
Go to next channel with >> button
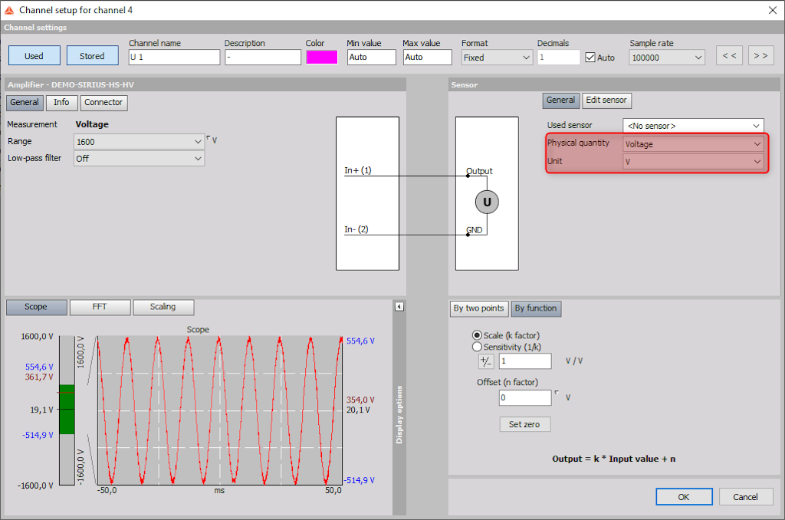point(761,56)
